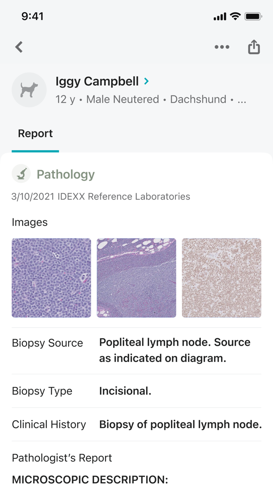Image resolution: width=273 pixels, height=485 pixels.
Task: Expand Iggy Campbell's patient profile chevron
Action: click(x=147, y=81)
